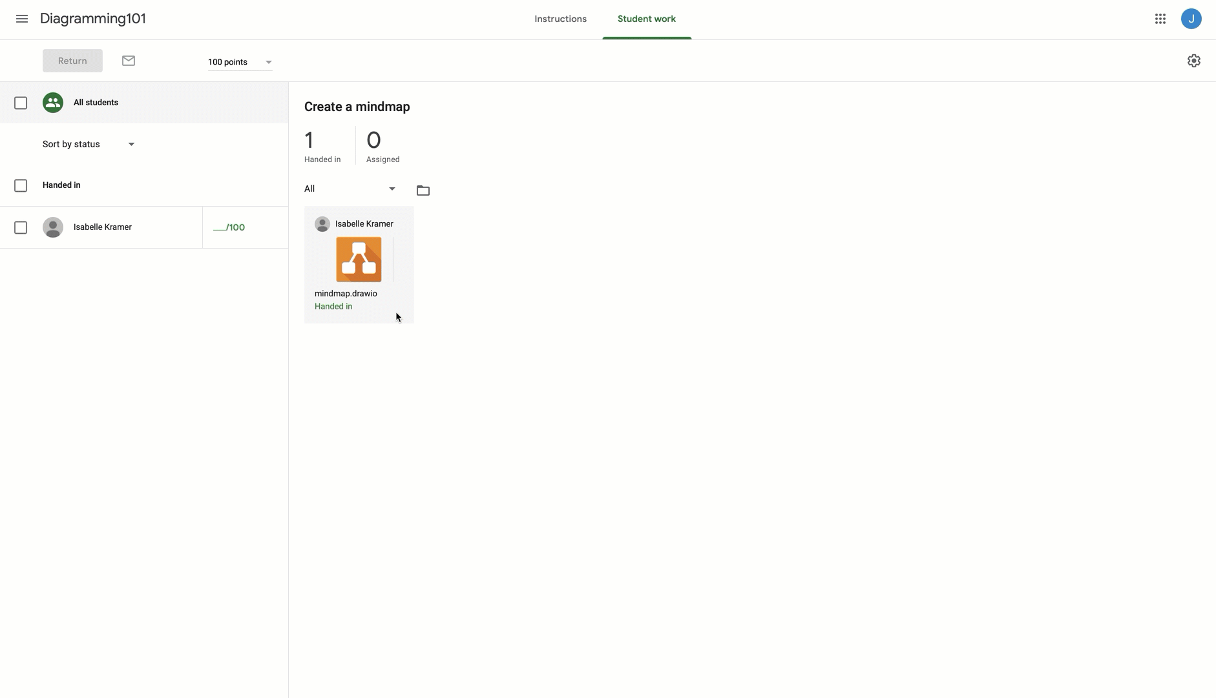Click Isabelle Kramer's avatar on the card
The image size is (1216, 698).
[x=322, y=223]
